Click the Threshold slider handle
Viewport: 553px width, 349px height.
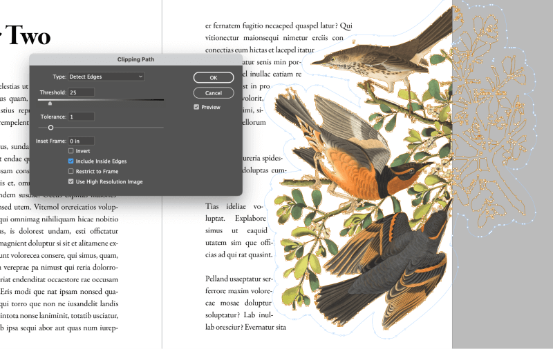(50, 103)
